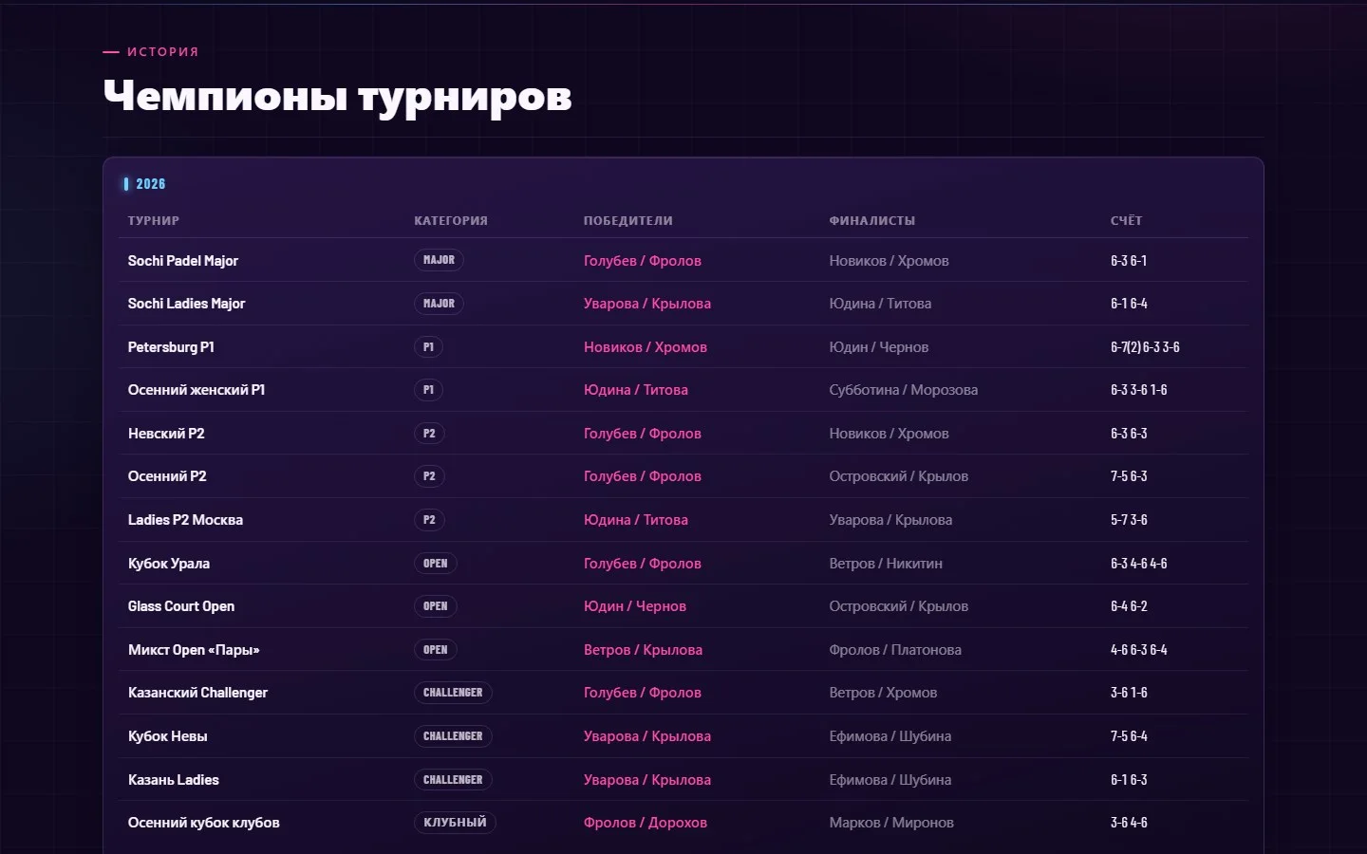Image resolution: width=1367 pixels, height=854 pixels.
Task: Click finalists 'Ефимова / Шубина' in 'Казань Ladies' row
Action: pos(890,780)
